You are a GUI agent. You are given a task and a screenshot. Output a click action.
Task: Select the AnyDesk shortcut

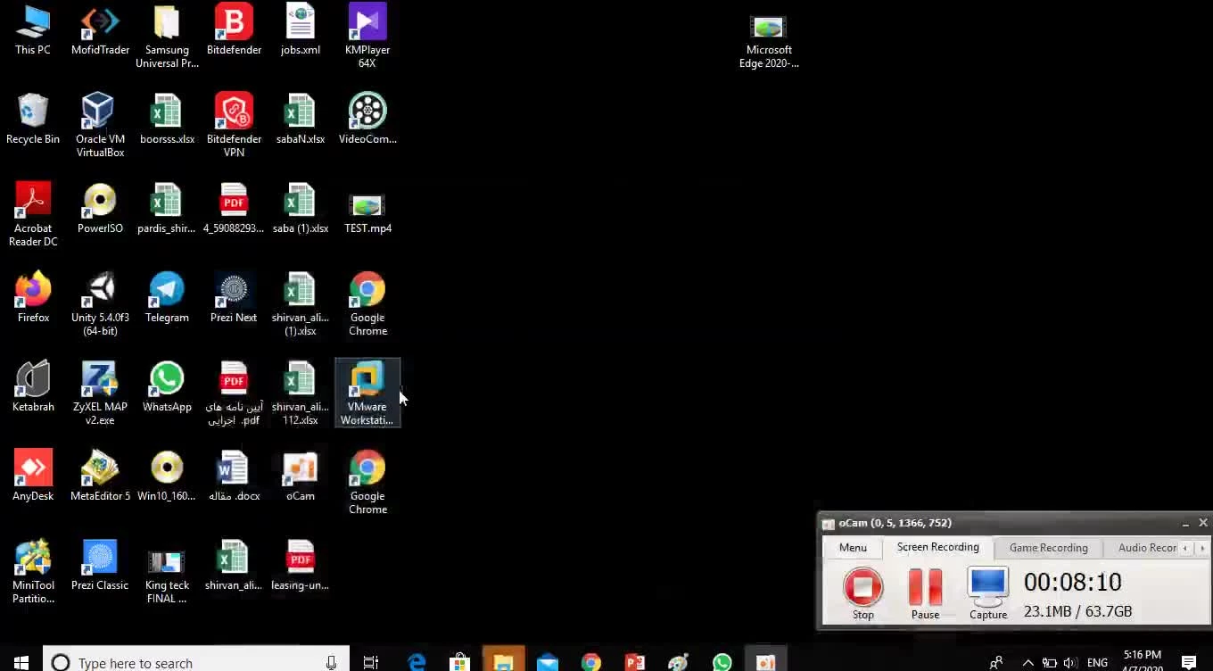click(x=33, y=476)
